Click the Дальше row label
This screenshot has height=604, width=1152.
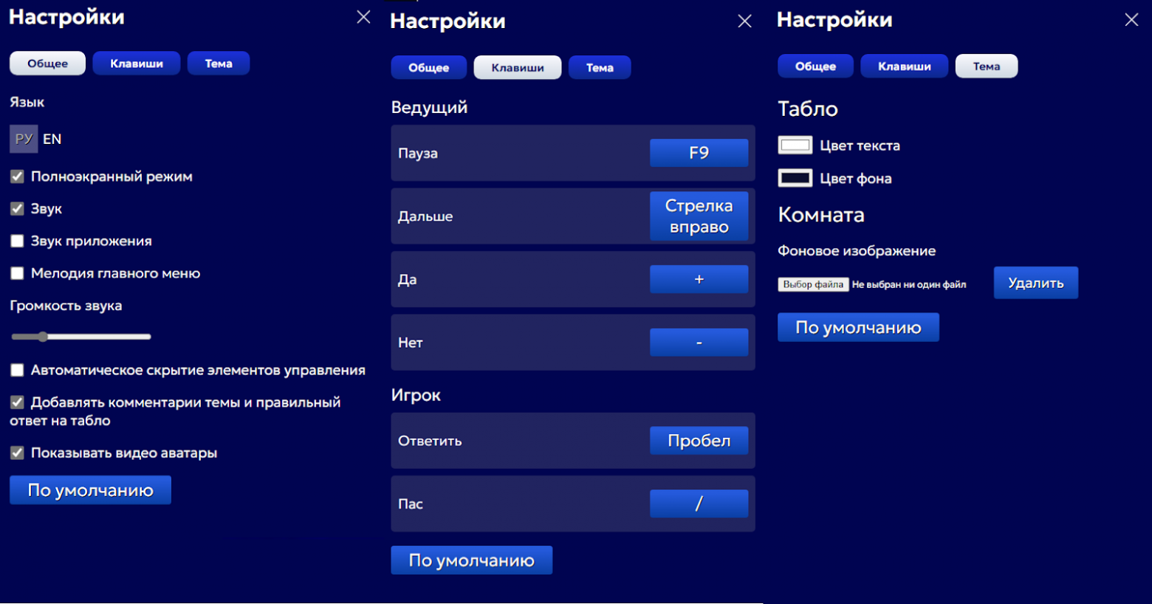[x=425, y=216]
